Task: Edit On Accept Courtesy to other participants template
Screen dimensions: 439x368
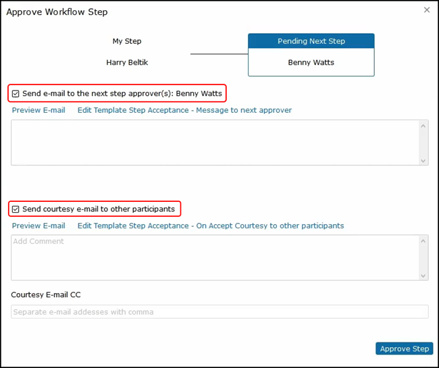Action: point(210,226)
